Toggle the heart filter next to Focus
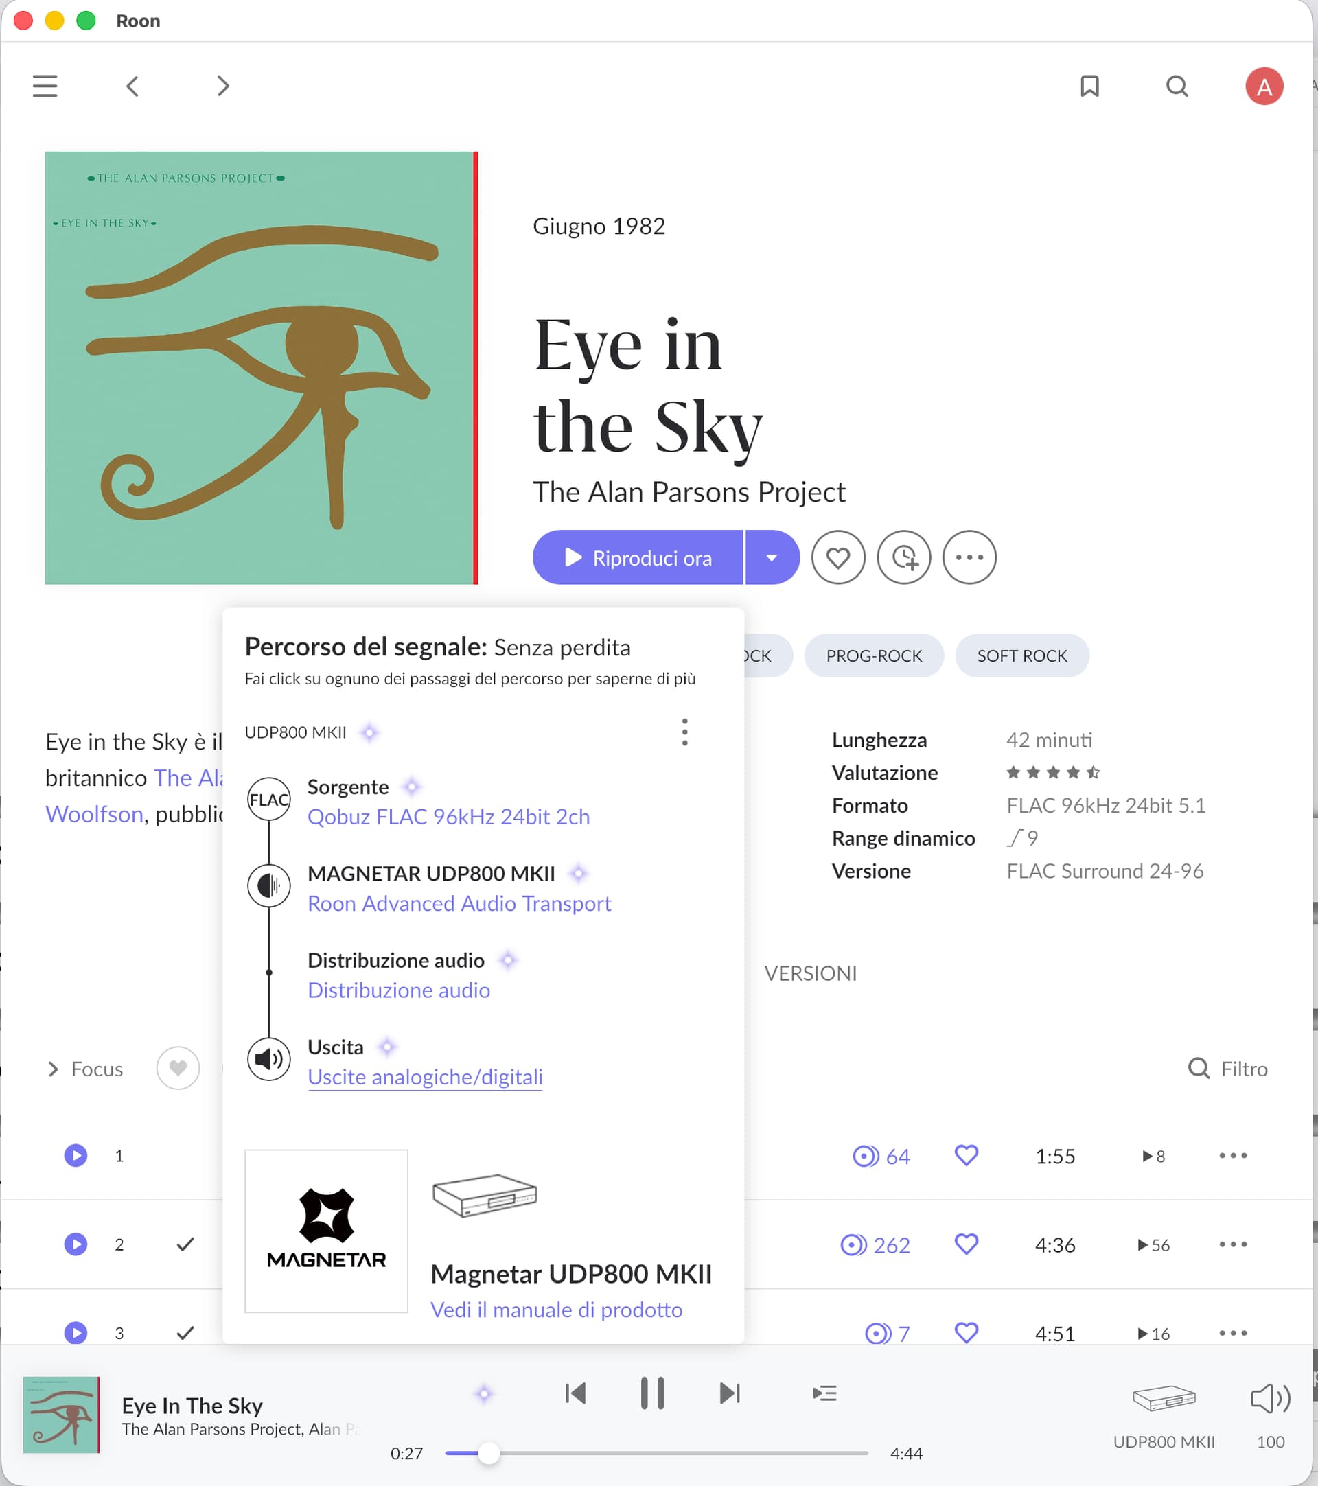 point(178,1068)
